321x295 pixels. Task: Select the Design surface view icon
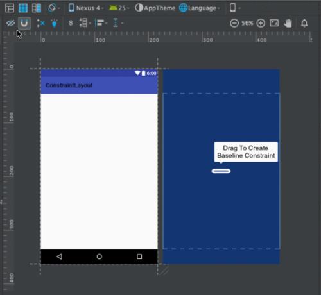click(10, 8)
